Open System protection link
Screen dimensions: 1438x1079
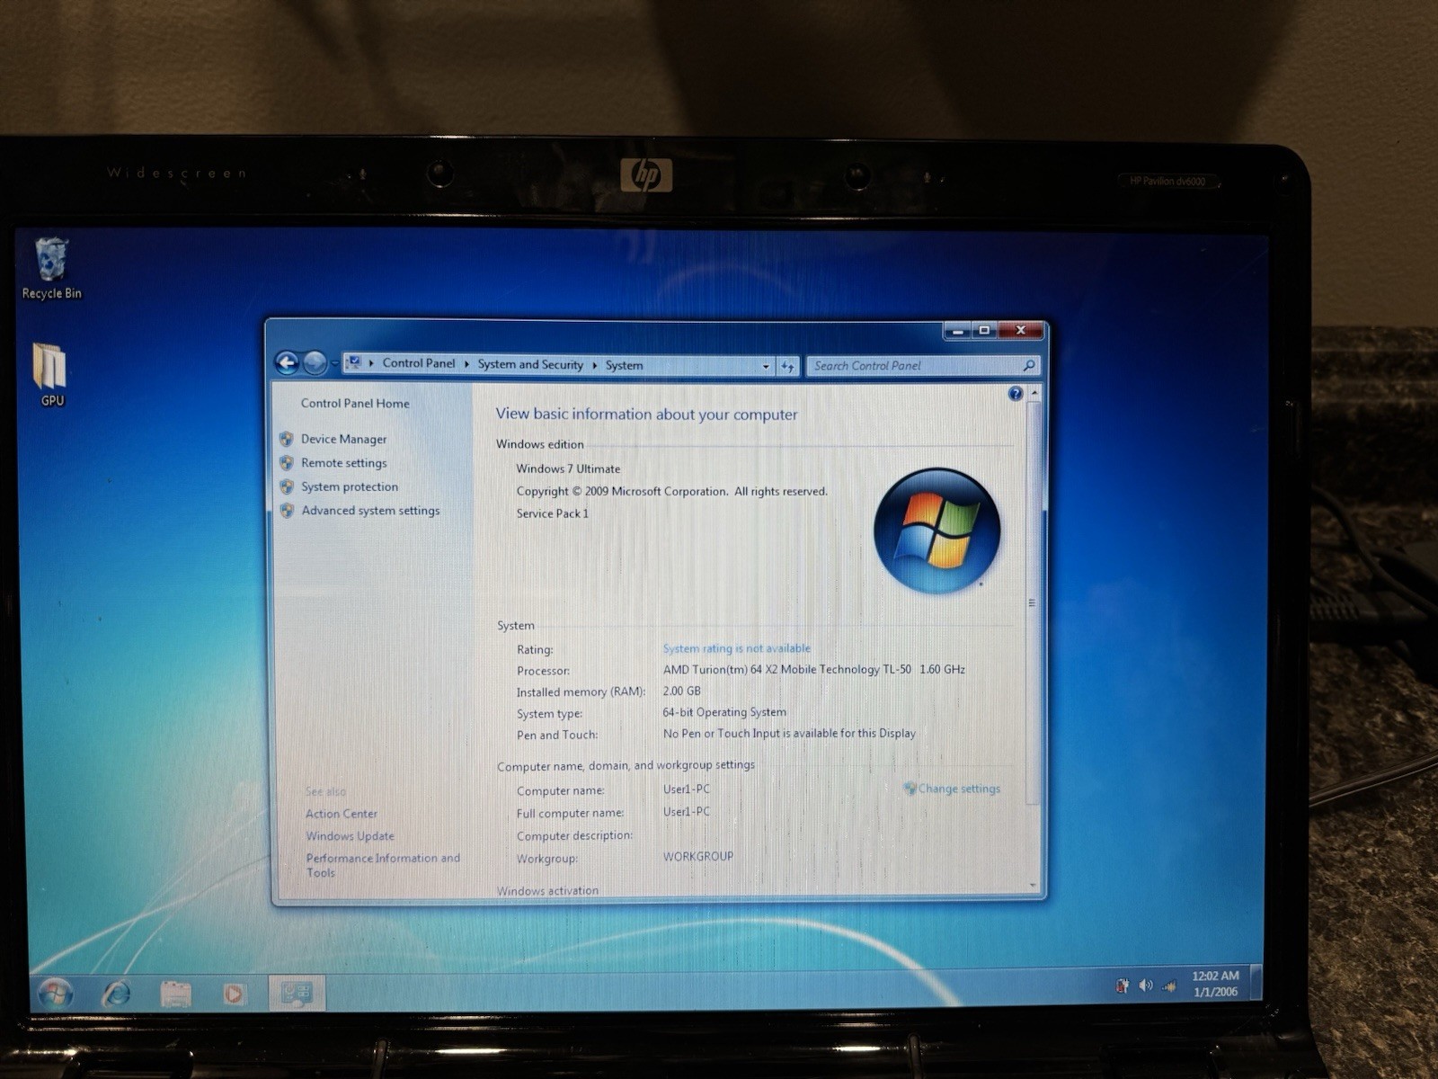point(350,486)
